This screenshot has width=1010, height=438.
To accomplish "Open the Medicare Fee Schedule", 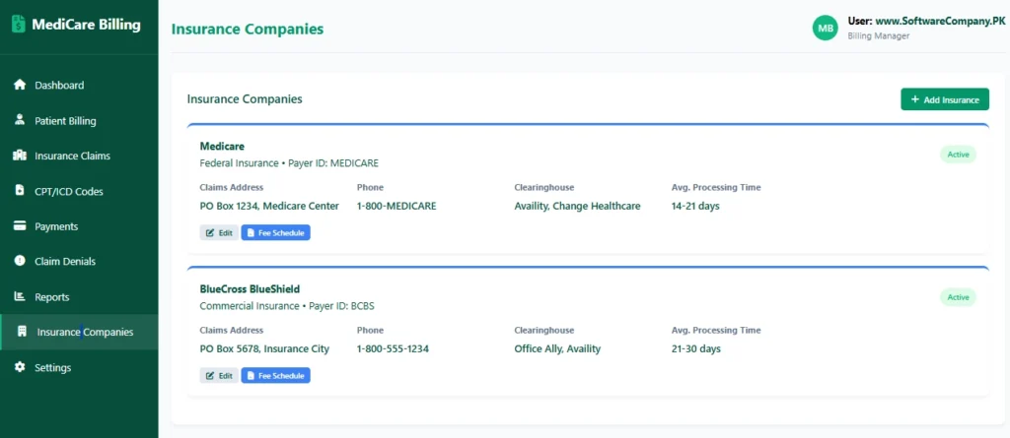I will coord(276,233).
